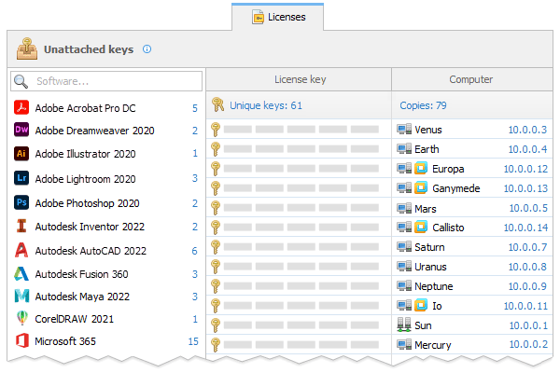Select the Adobe Acrobat Pro DC icon
The width and height of the screenshot is (560, 373).
pyautogui.click(x=21, y=107)
